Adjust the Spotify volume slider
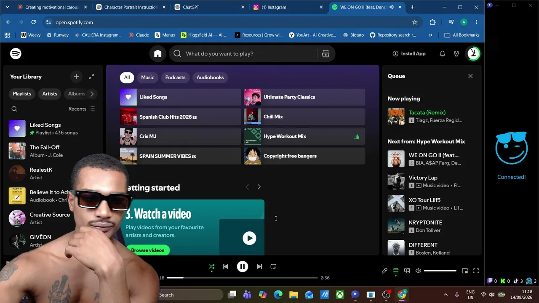This screenshot has width=539, height=303. pos(440,271)
